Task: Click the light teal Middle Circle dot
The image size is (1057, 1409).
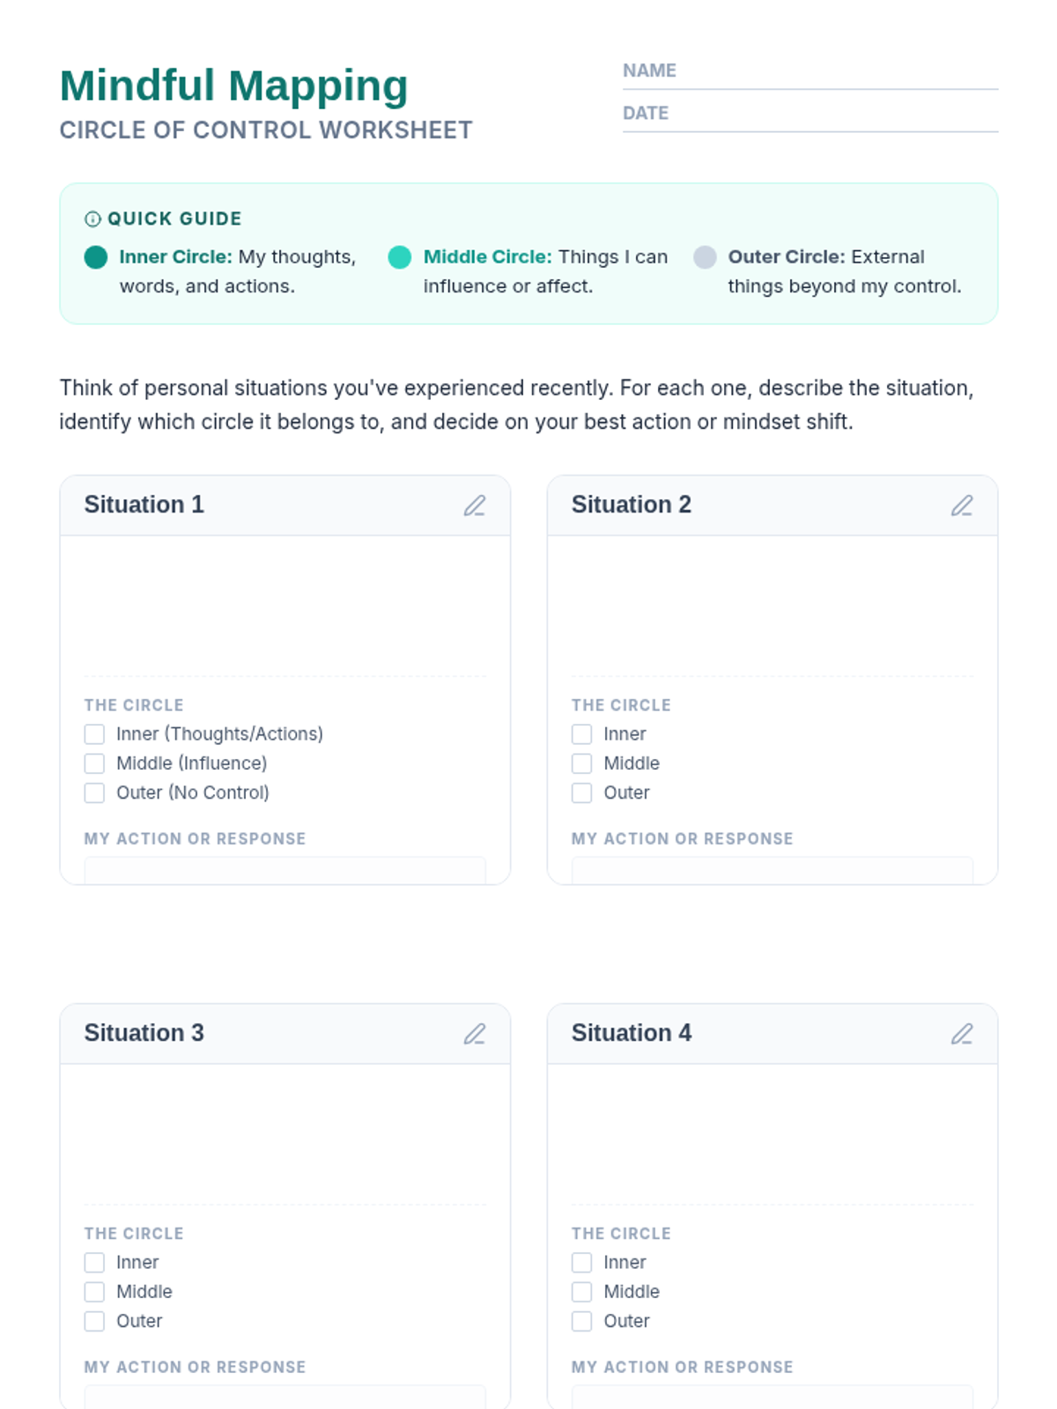Action: 400,257
